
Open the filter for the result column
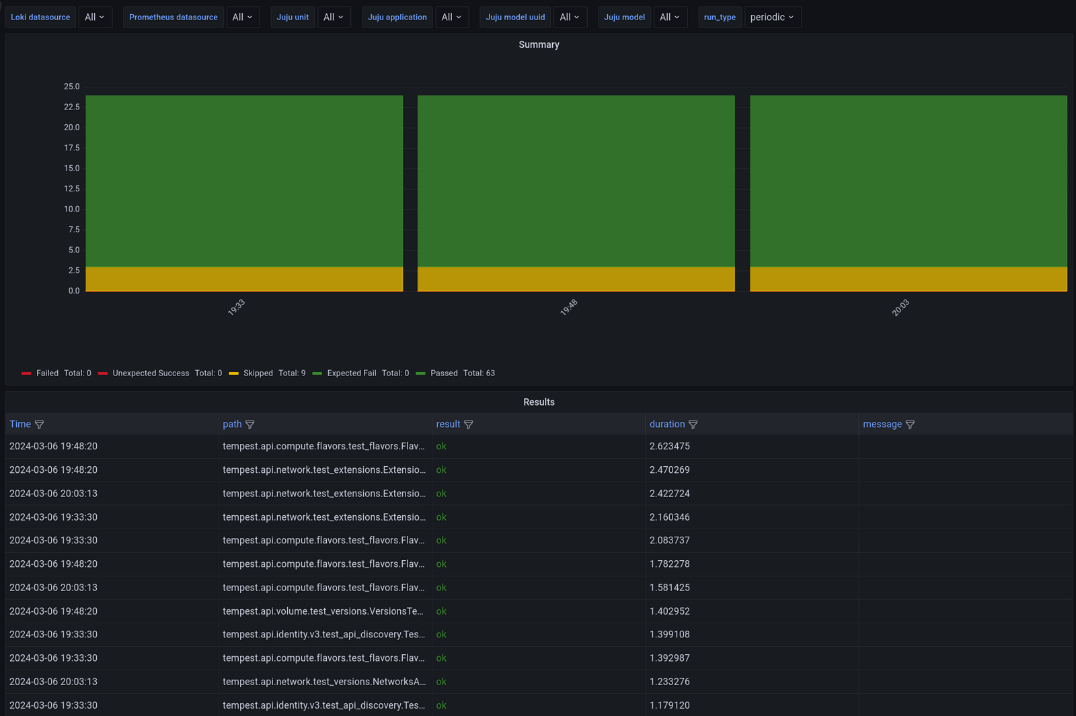[x=468, y=424]
